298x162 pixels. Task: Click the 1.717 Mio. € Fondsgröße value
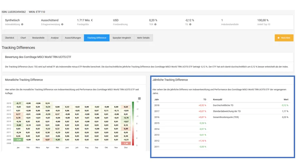[85, 20]
